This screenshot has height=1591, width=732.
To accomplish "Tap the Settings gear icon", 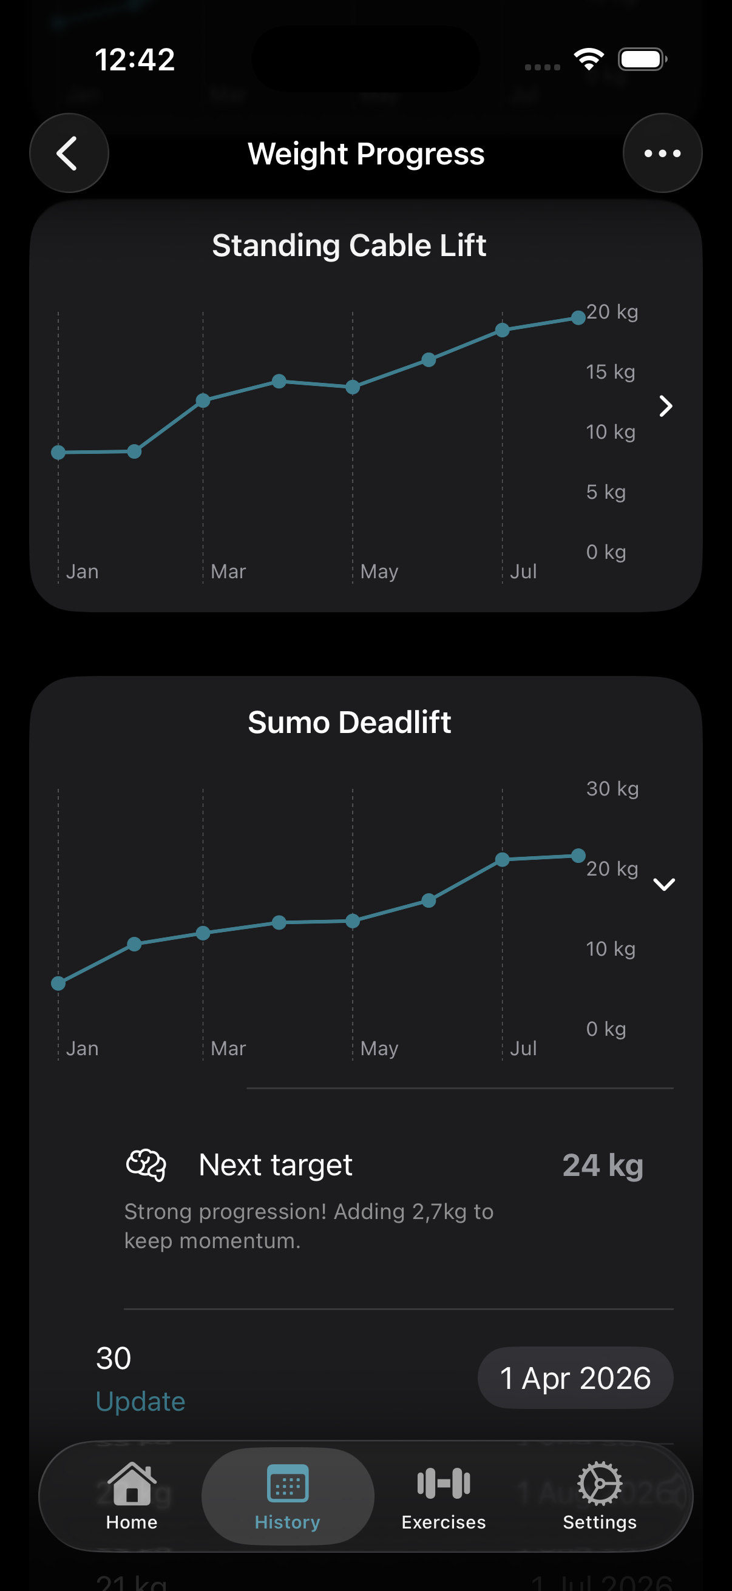I will [599, 1483].
